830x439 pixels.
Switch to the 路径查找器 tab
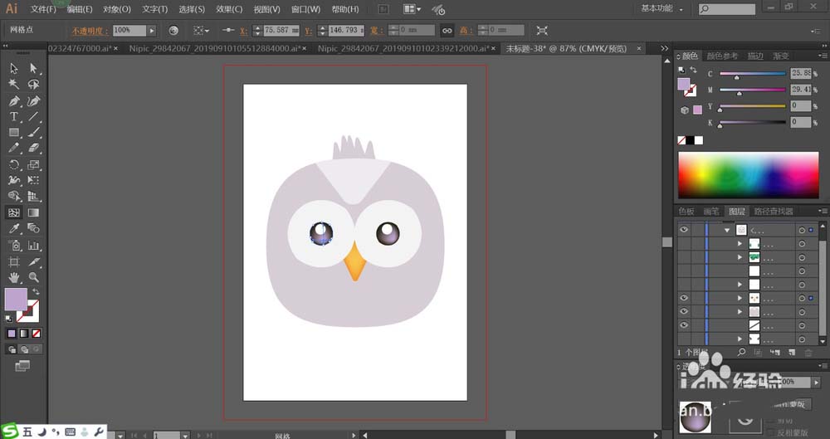pos(774,212)
